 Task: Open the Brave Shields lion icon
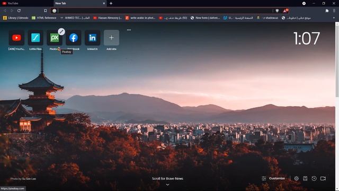click(x=277, y=11)
